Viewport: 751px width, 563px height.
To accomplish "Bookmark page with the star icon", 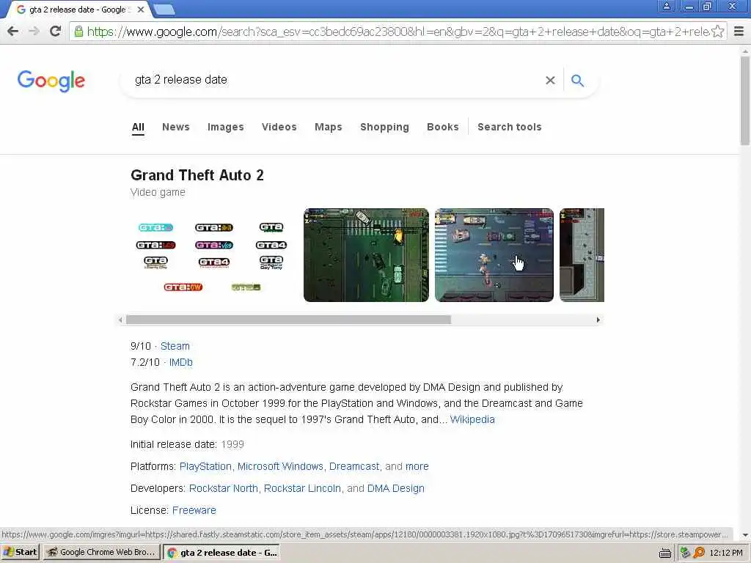I will click(x=717, y=32).
